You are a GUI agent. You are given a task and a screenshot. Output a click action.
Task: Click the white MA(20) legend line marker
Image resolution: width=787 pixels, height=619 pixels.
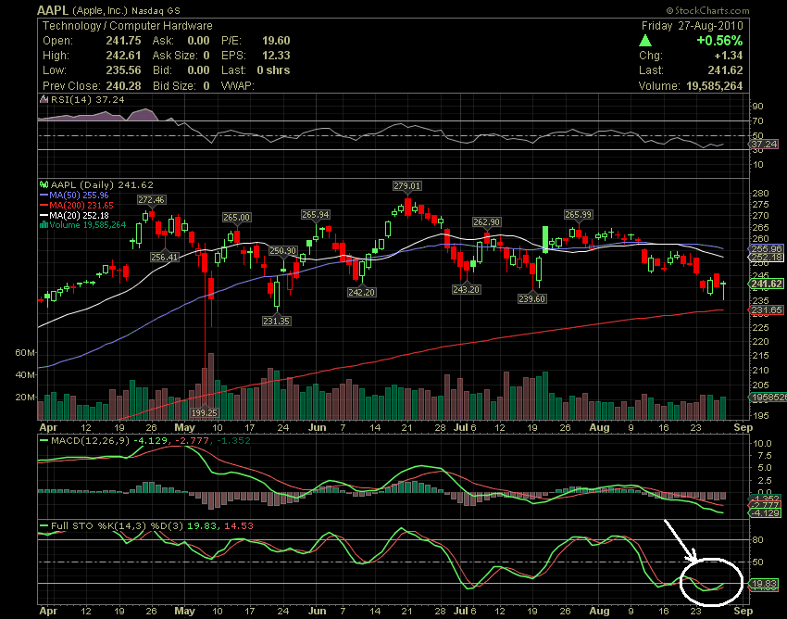click(44, 215)
